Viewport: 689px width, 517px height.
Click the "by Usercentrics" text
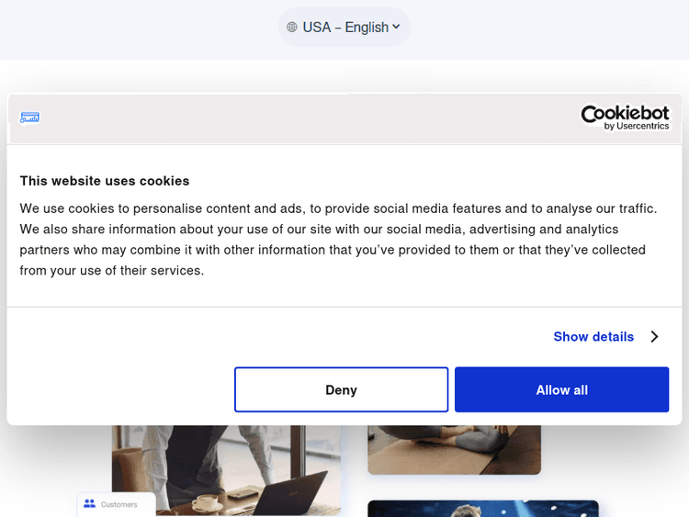(x=637, y=126)
